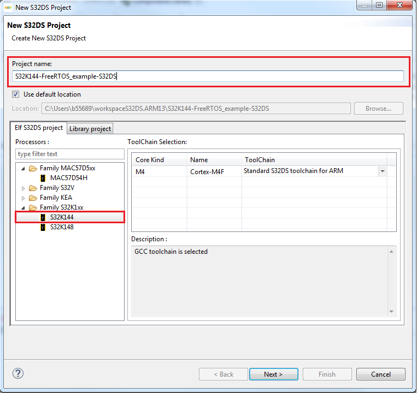Expand the Family S32V tree node
The width and height of the screenshot is (417, 393).
pyautogui.click(x=23, y=188)
